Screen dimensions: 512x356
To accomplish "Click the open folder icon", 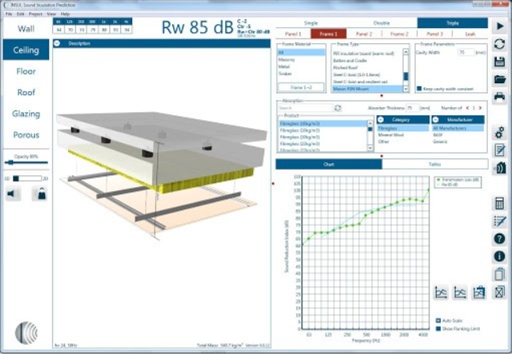I will (x=500, y=79).
